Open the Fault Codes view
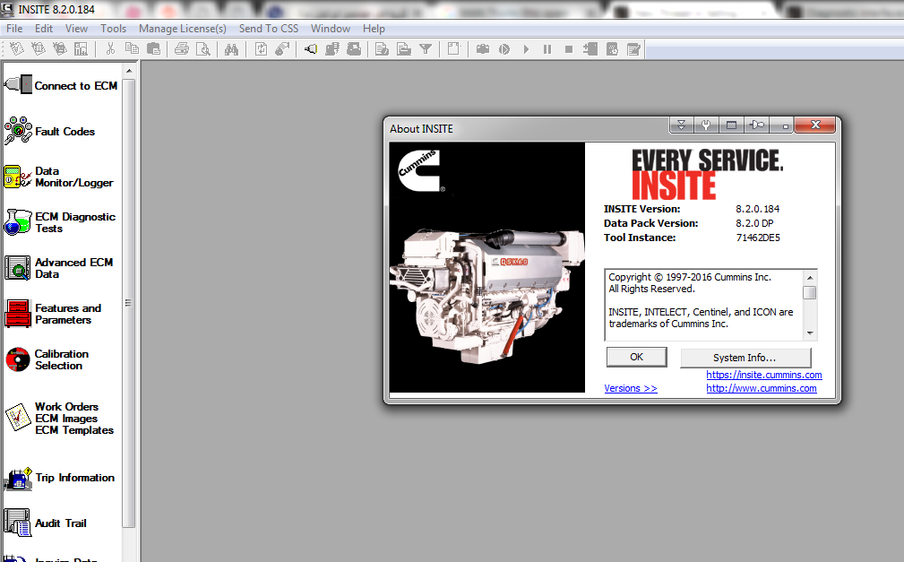This screenshot has width=904, height=562. (50, 131)
